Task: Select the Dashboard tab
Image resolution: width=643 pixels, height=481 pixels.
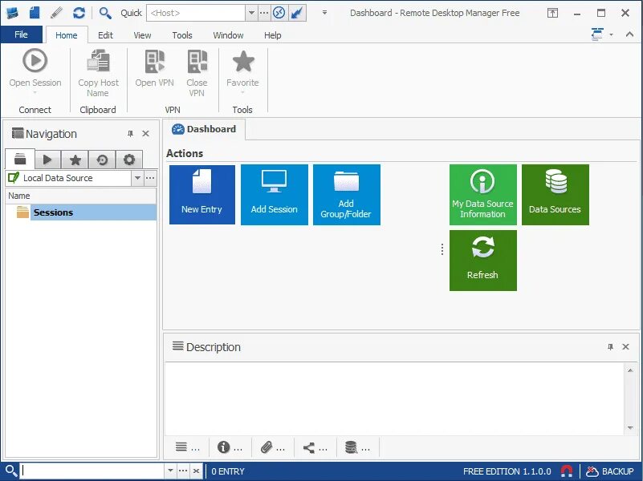Action: (204, 129)
